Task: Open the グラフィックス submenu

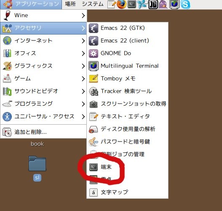Action: pos(43,66)
